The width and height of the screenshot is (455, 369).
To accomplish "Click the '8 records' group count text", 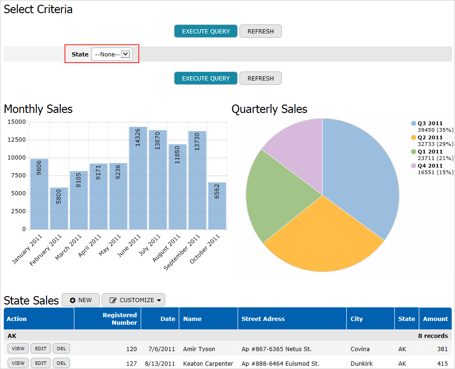I will 433,336.
